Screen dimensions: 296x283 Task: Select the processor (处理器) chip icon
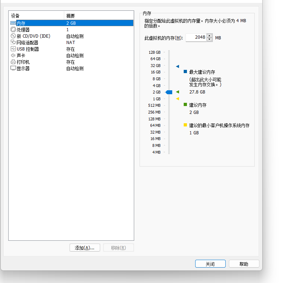13,29
